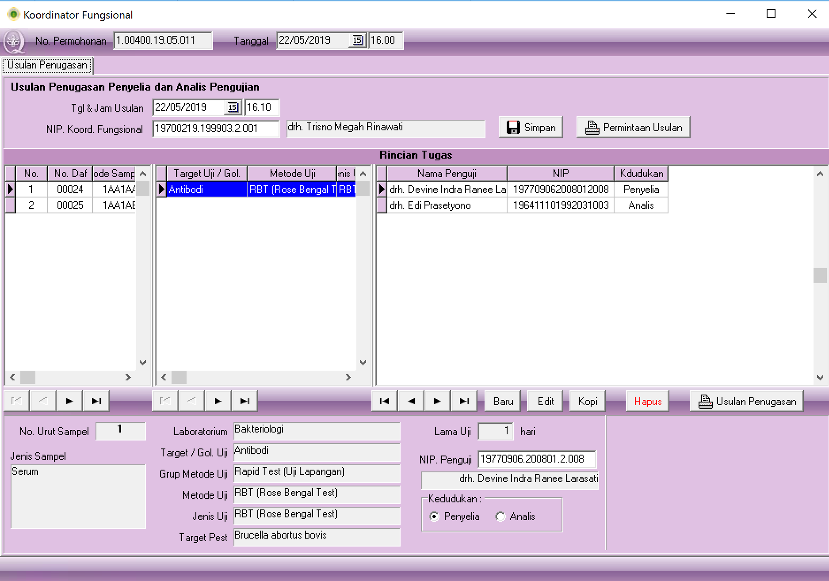Select the Penyelia radio button
This screenshot has height=581, width=829.
(434, 516)
